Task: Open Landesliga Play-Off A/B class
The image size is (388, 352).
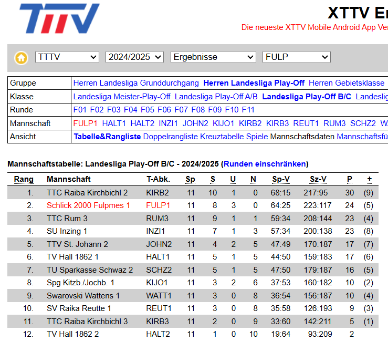Action: 216,97
